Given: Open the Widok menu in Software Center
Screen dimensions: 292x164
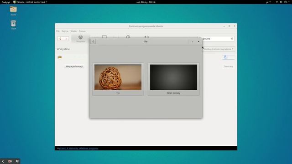Looking at the screenshot, I should (73, 31).
